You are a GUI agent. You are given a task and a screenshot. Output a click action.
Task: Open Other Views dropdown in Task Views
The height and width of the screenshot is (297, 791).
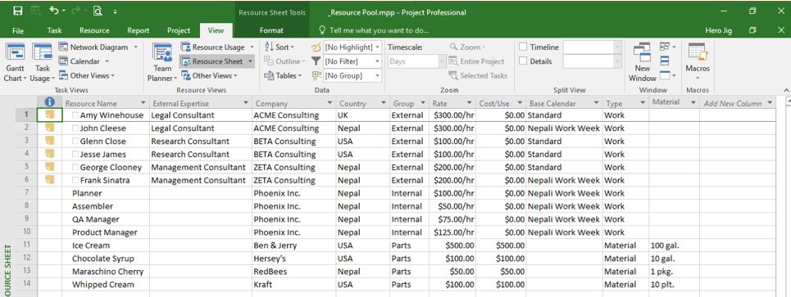coord(87,75)
